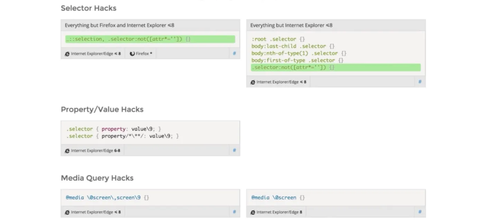The height and width of the screenshot is (222, 484).
Task: Click the IE icon next to the Internet Explorer/Edge 8 label
Action: [x=253, y=212]
